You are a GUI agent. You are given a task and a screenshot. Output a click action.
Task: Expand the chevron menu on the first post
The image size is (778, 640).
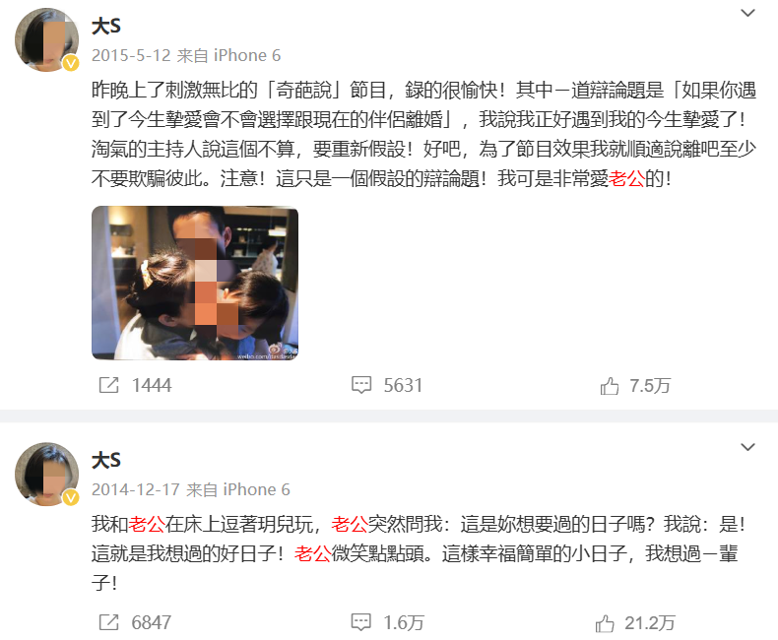(x=747, y=13)
